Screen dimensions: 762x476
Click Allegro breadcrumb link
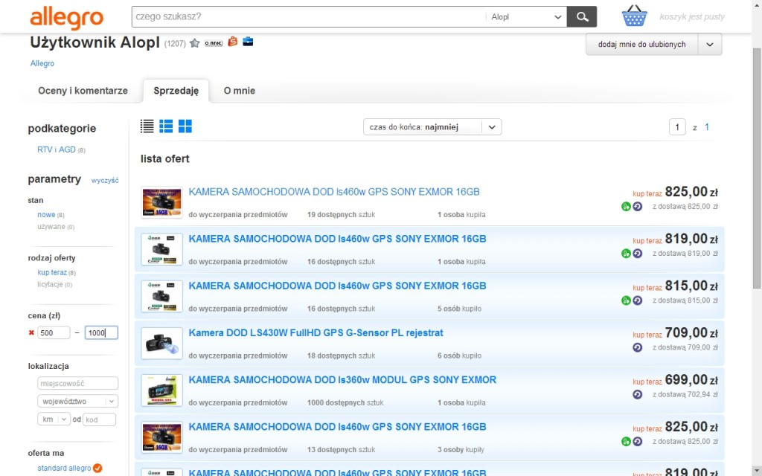pos(42,64)
